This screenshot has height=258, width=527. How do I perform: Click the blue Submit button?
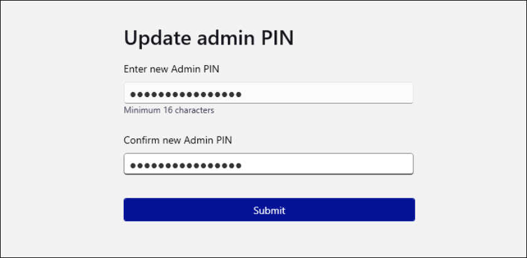269,210
